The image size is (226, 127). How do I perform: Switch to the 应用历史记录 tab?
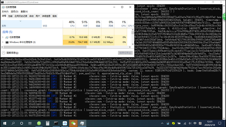click(x=21, y=16)
